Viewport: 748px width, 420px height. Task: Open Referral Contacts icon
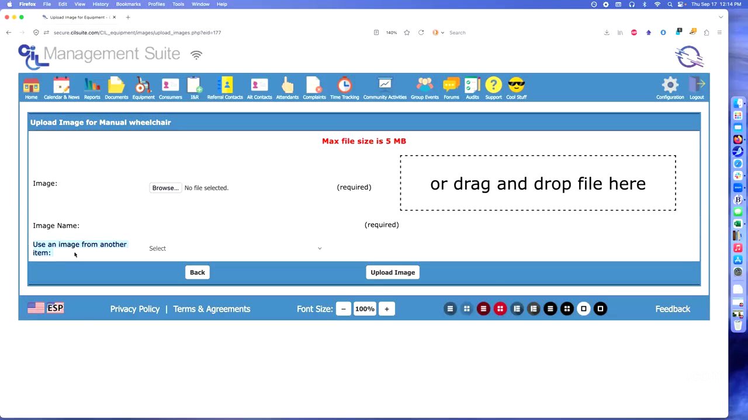225,89
